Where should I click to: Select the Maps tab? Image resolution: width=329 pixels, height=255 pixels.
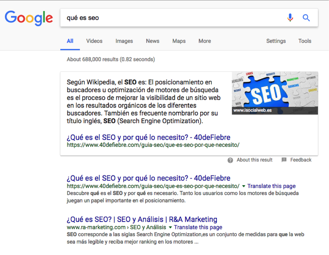click(x=179, y=41)
